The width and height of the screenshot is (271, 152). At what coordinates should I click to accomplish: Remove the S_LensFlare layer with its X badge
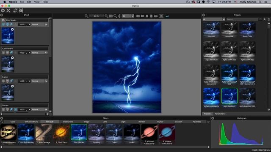coord(12,58)
